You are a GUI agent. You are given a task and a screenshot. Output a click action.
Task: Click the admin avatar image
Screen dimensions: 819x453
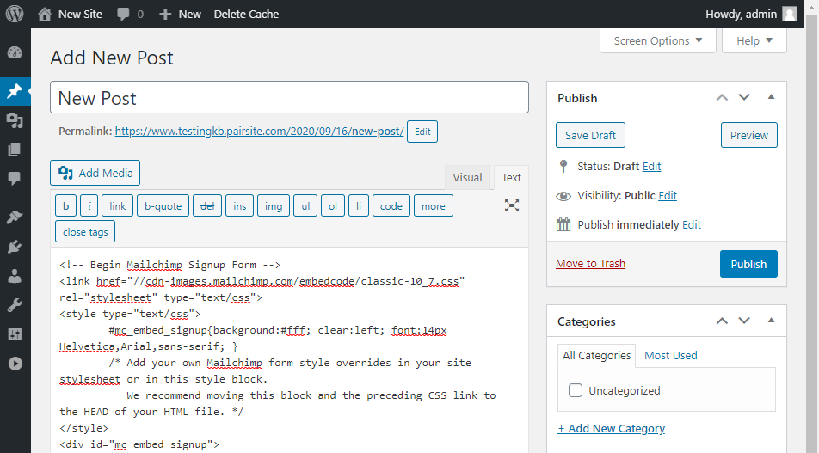[x=790, y=14]
